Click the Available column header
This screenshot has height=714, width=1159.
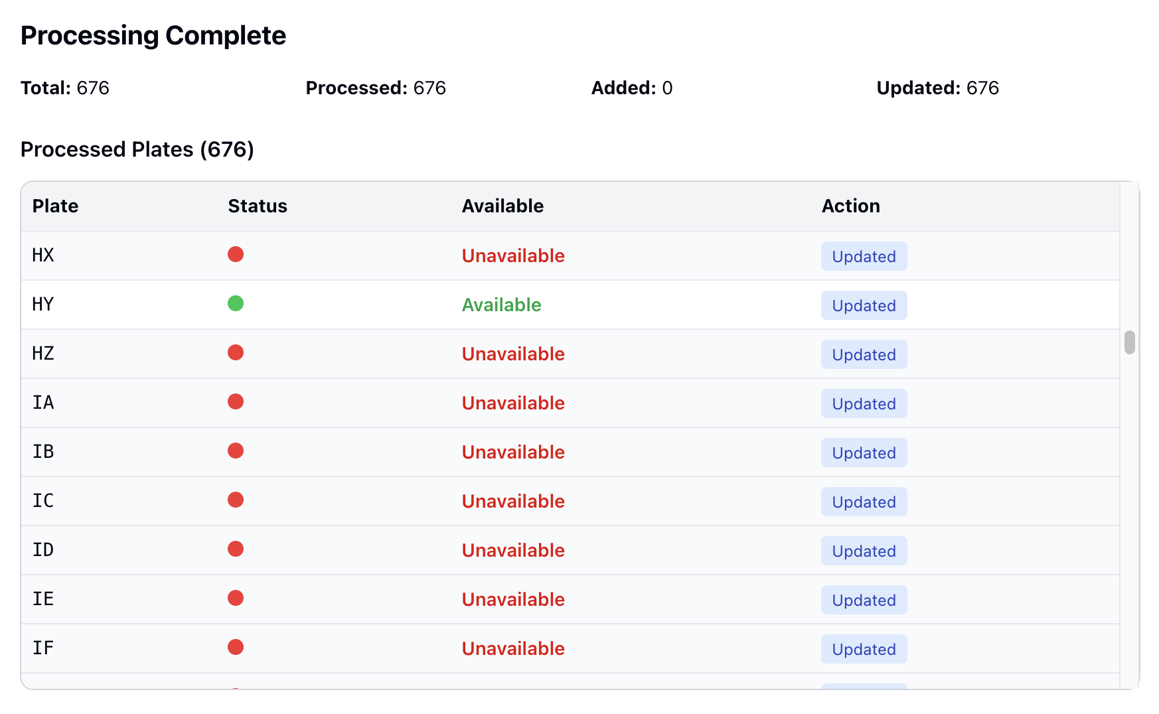(x=502, y=206)
